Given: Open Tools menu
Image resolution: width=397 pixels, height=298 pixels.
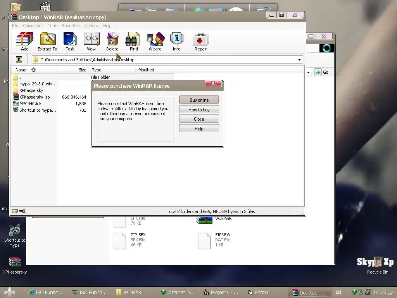Looking at the screenshot, I should [53, 26].
